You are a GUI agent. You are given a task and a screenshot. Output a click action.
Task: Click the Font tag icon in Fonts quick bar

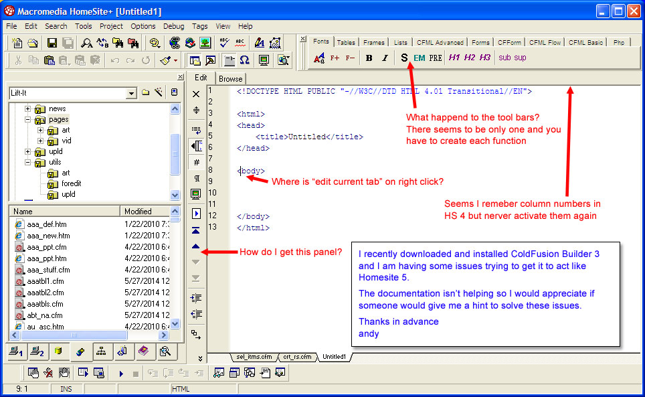pyautogui.click(x=319, y=58)
